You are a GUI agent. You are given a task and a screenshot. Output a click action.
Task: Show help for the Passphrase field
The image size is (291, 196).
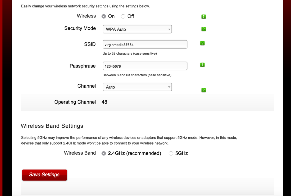pos(202,65)
